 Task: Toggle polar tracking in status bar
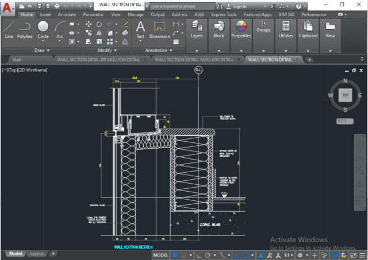[x=206, y=254]
